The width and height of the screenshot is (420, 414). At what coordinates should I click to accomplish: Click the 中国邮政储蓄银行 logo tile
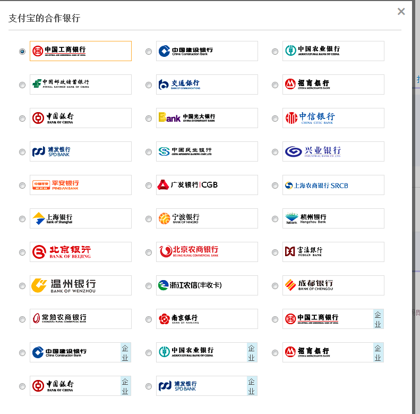click(x=81, y=85)
